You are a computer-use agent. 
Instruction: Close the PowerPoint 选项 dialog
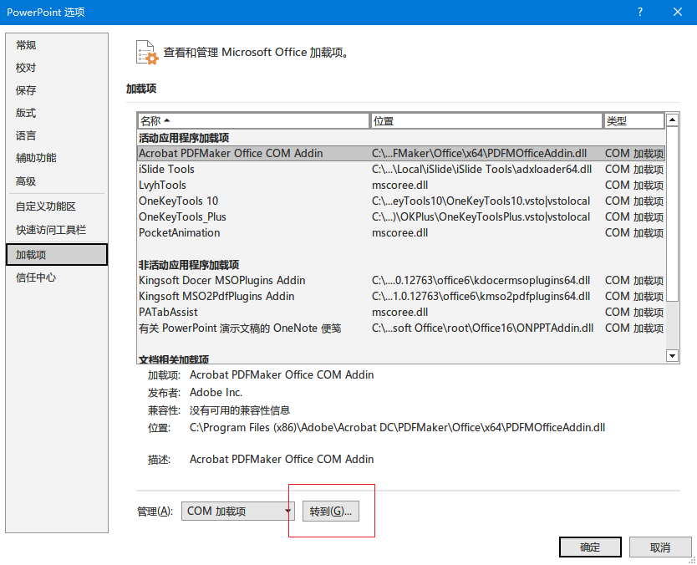[678, 12]
